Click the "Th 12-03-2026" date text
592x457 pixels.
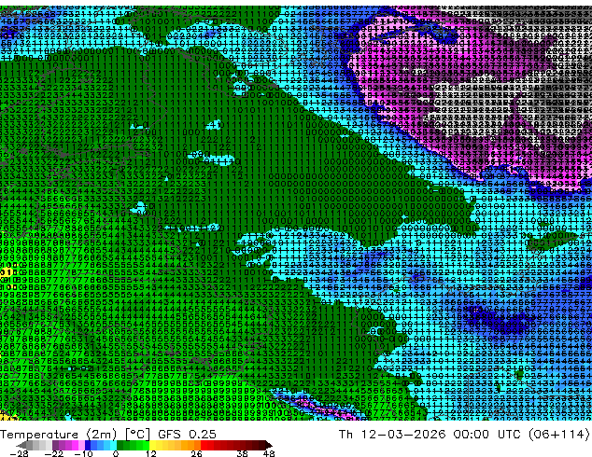pyautogui.click(x=392, y=435)
